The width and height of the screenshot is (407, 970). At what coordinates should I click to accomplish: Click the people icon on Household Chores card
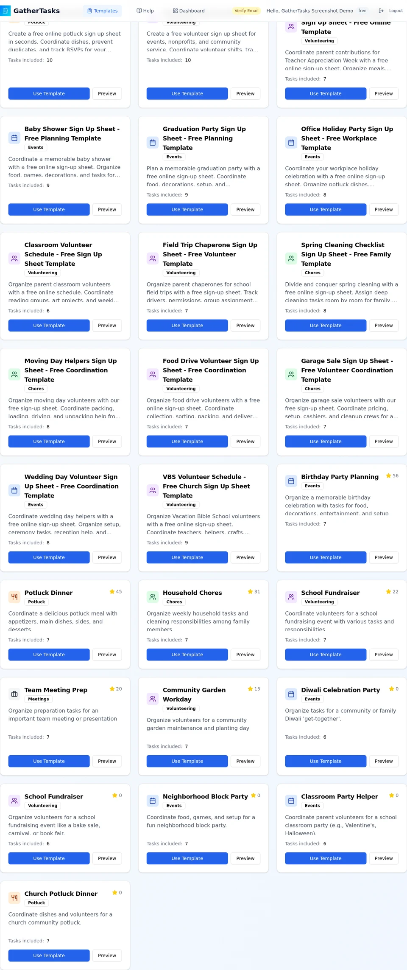[152, 596]
